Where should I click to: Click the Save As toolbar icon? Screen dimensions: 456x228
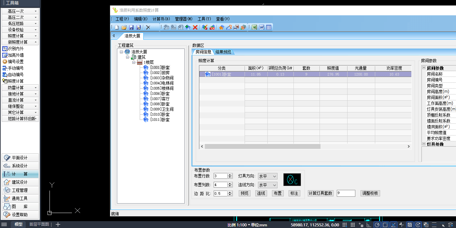pos(138,28)
